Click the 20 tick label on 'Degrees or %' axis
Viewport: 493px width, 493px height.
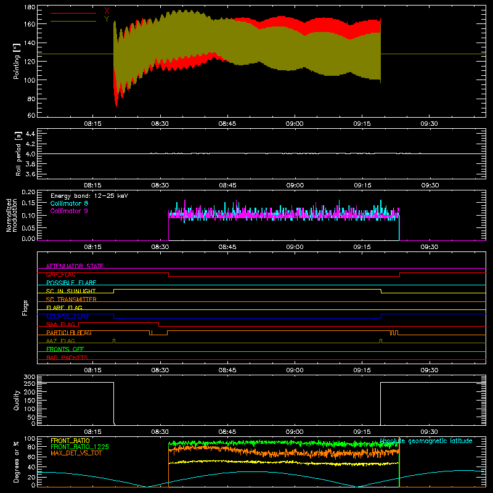click(x=32, y=477)
